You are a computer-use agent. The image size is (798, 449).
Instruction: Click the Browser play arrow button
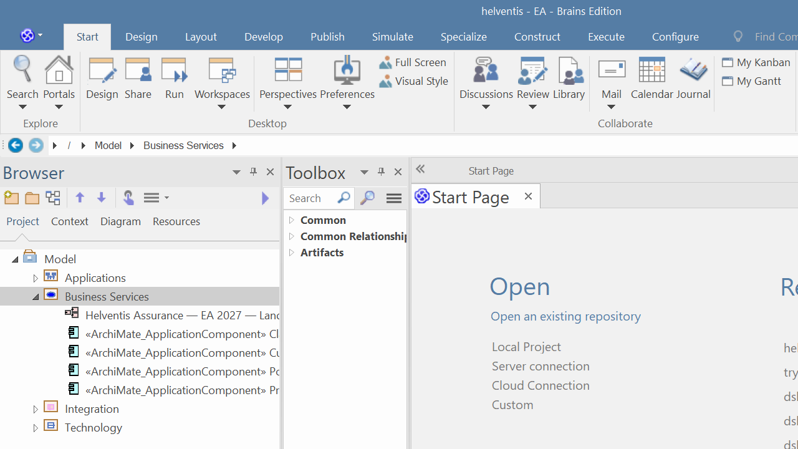coord(266,198)
